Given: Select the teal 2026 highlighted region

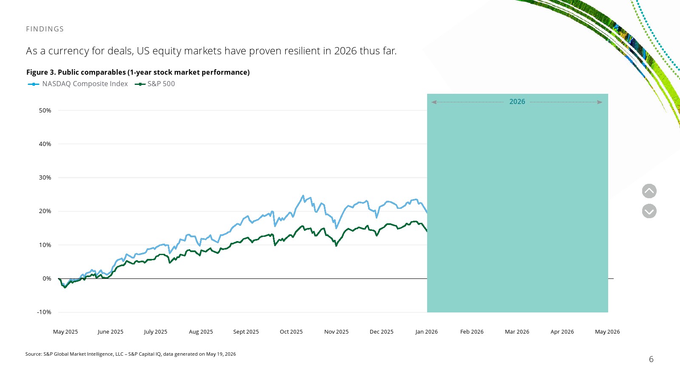Looking at the screenshot, I should point(518,203).
